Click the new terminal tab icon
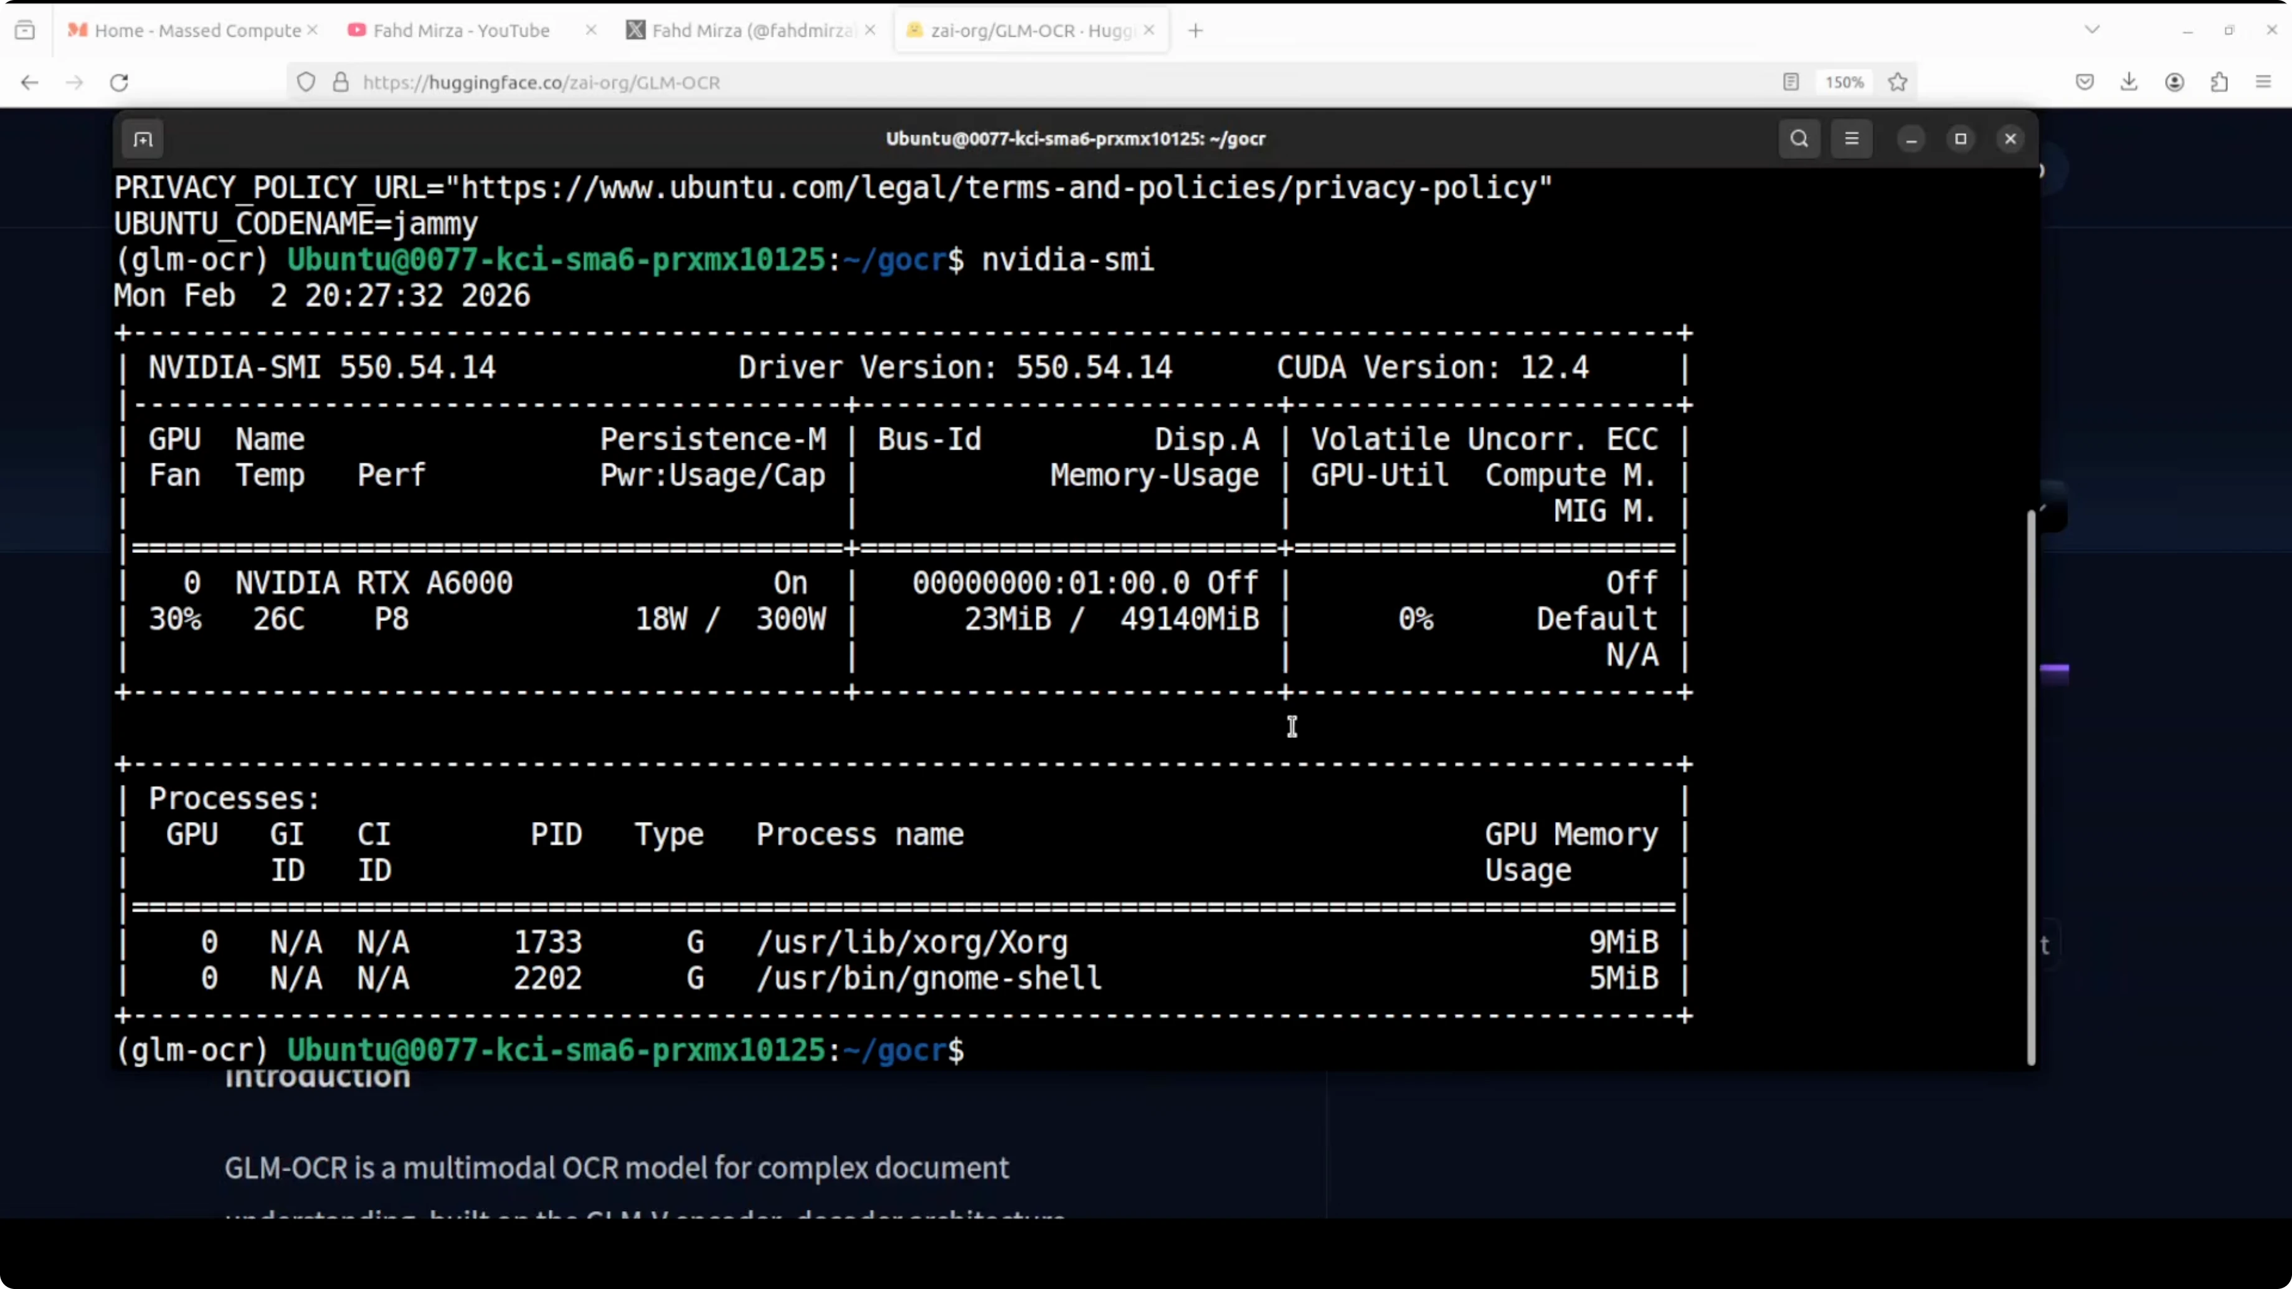2292x1289 pixels. click(143, 139)
